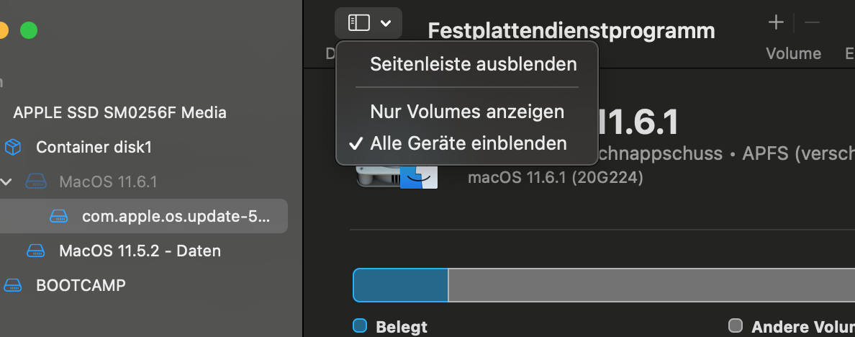Click the plus icon to add volume
The width and height of the screenshot is (855, 337).
pyautogui.click(x=776, y=23)
